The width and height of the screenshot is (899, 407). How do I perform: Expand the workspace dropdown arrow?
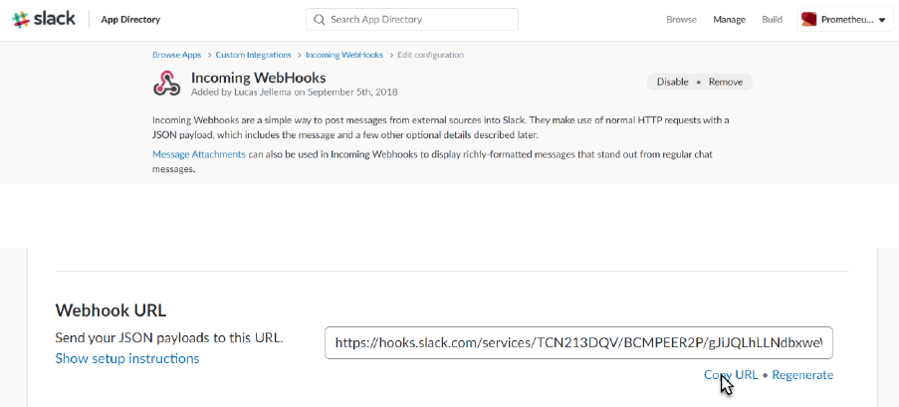tap(882, 20)
